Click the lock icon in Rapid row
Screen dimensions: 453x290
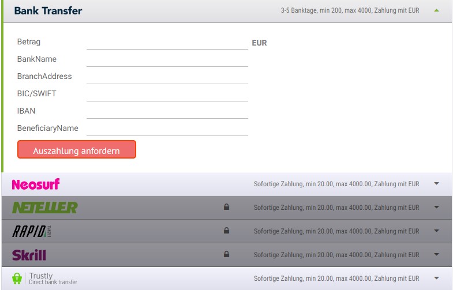(226, 231)
